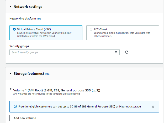Dismiss the free tier eligibility banner
The width and height of the screenshot is (164, 123).
tap(153, 107)
